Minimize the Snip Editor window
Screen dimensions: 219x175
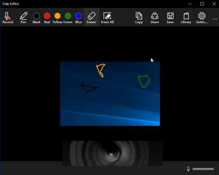tap(190, 4)
